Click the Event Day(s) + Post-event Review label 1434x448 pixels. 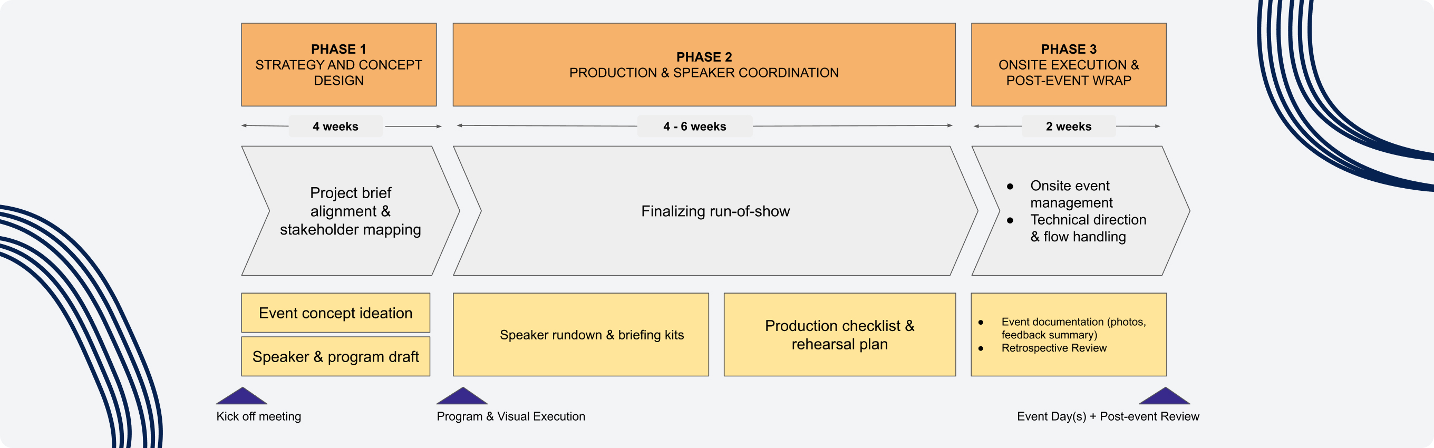(1108, 416)
